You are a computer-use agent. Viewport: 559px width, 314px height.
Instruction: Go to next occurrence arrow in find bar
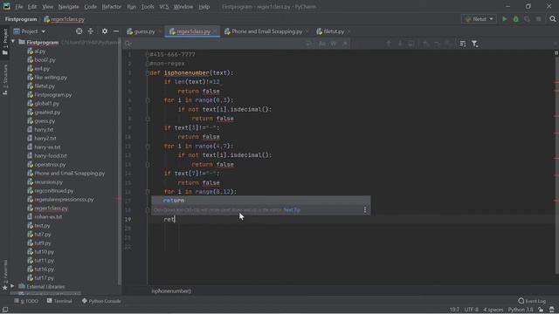click(x=400, y=44)
